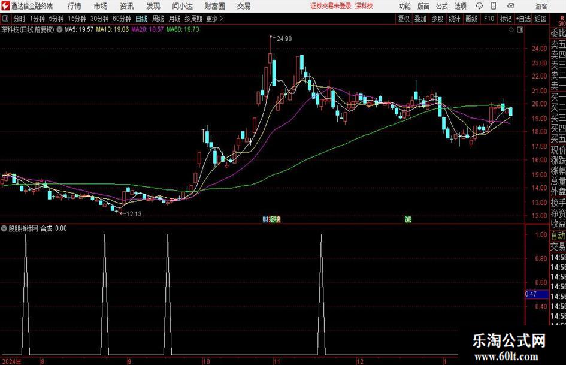The width and height of the screenshot is (566, 365).
Task: Open the 发现 menu
Action: [153, 6]
